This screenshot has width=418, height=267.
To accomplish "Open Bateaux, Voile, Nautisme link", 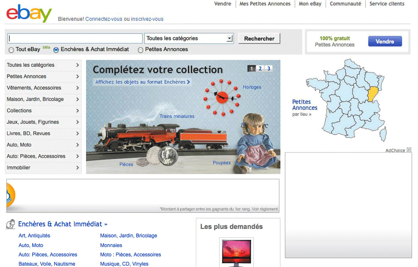I will (x=47, y=264).
